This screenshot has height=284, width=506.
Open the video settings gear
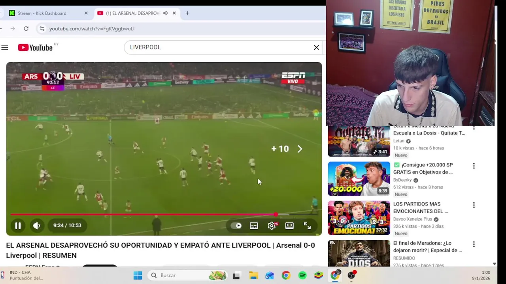[272, 226]
